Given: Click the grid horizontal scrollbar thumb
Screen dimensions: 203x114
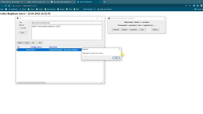Looking at the screenshot, I should [x=32, y=82].
